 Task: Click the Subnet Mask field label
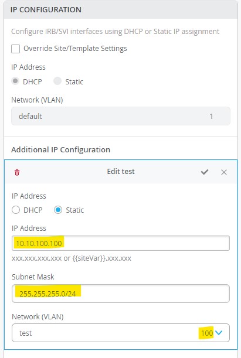pyautogui.click(x=33, y=277)
